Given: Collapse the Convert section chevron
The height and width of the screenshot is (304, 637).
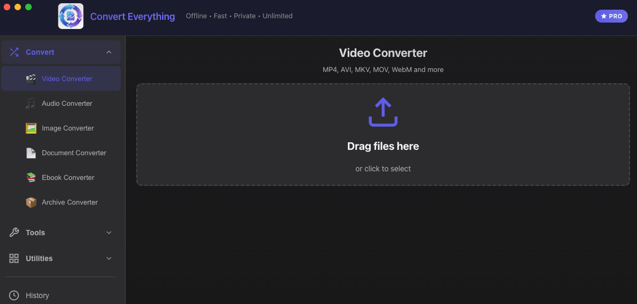Looking at the screenshot, I should tap(108, 52).
